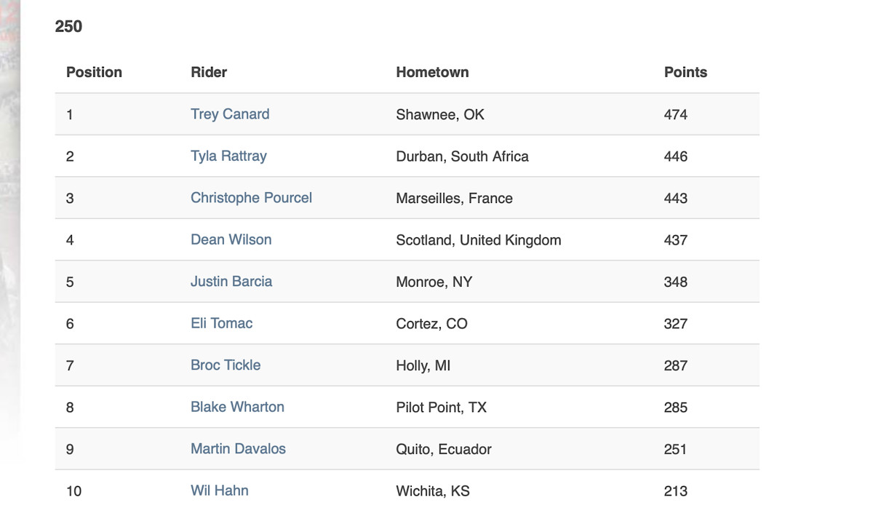Select Blake Wharton rider link

(237, 408)
